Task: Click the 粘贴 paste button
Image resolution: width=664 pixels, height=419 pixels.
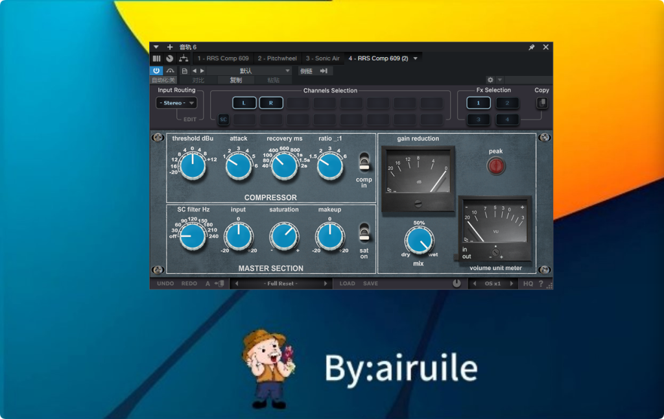Action: pos(273,80)
